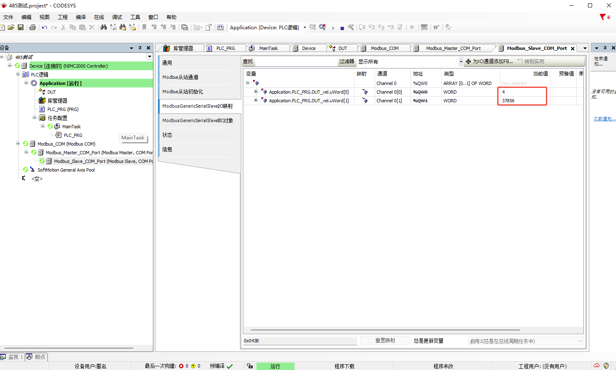Close the Modbus_Slave_COM_Port tab

(572, 49)
